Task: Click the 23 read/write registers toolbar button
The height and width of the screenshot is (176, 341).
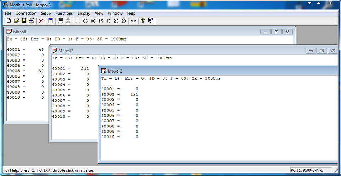Action: click(124, 21)
